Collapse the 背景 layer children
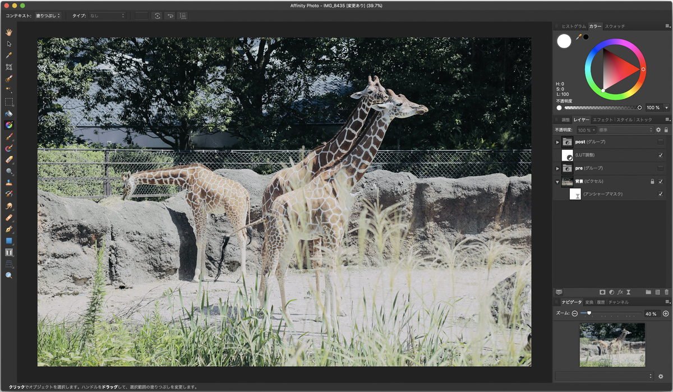The image size is (673, 392). pos(557,181)
